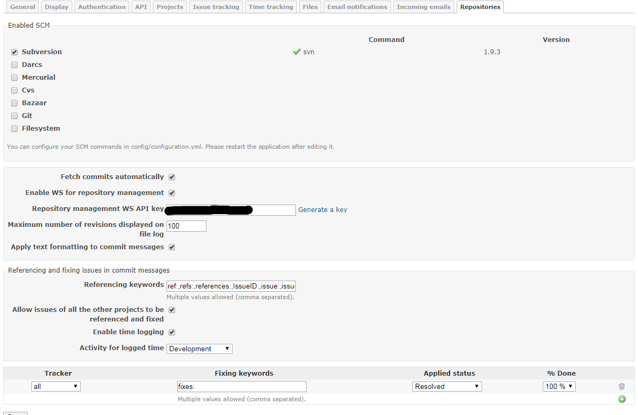Open the % Done dropdown
This screenshot has height=415, width=638.
[x=559, y=387]
